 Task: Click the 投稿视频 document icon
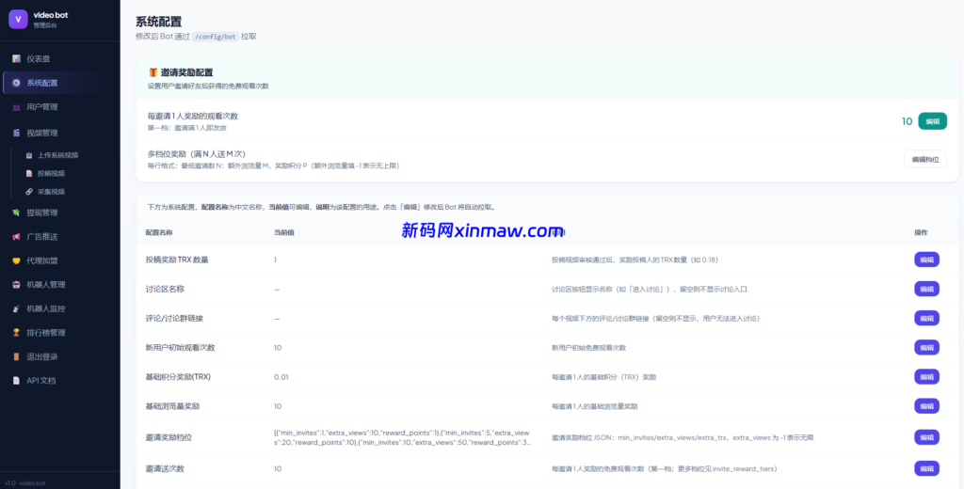tap(29, 173)
